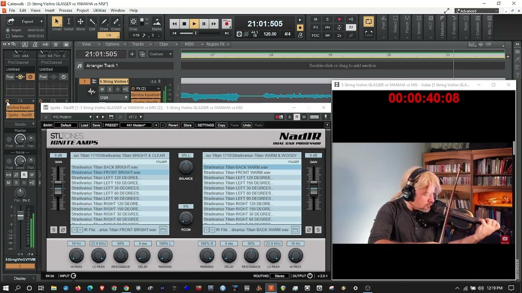This screenshot has height=293, width=522.
Task: Click the global Solo S button
Action: pyautogui.click(x=327, y=19)
